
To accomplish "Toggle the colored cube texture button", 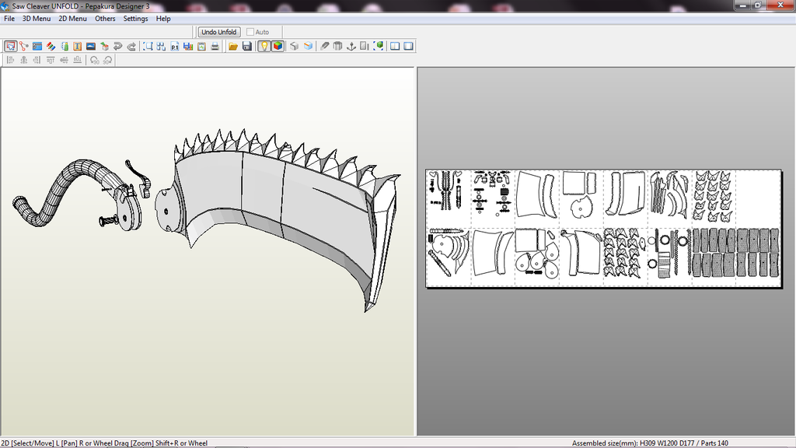I will tap(278, 47).
